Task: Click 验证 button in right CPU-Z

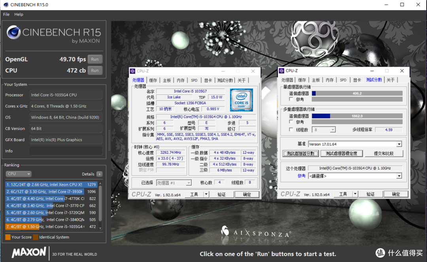Action: pos(370,194)
